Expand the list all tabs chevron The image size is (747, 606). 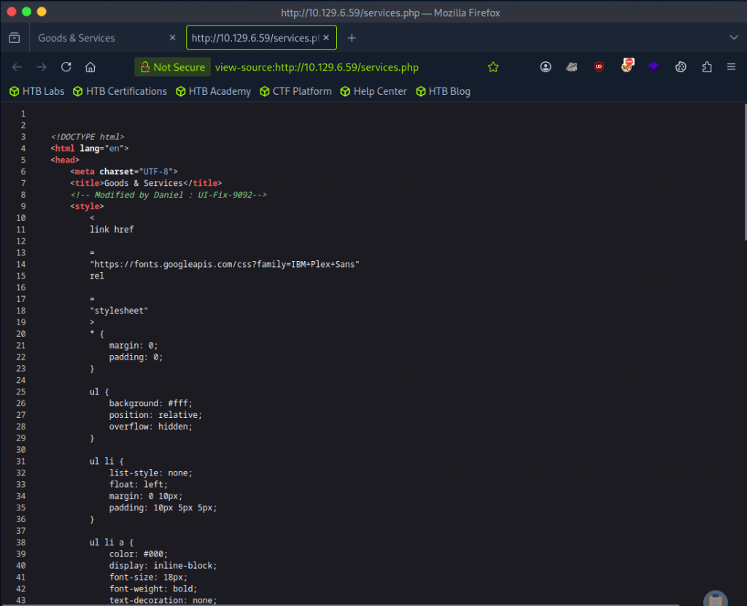pos(734,38)
